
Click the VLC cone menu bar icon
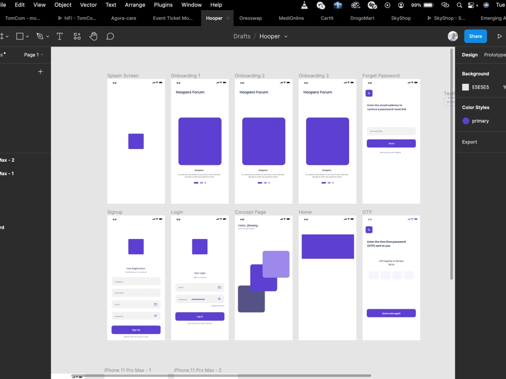304,5
